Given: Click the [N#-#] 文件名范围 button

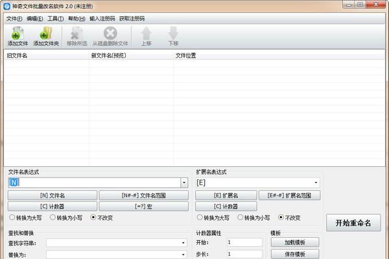Looking at the screenshot, I should (143, 195).
